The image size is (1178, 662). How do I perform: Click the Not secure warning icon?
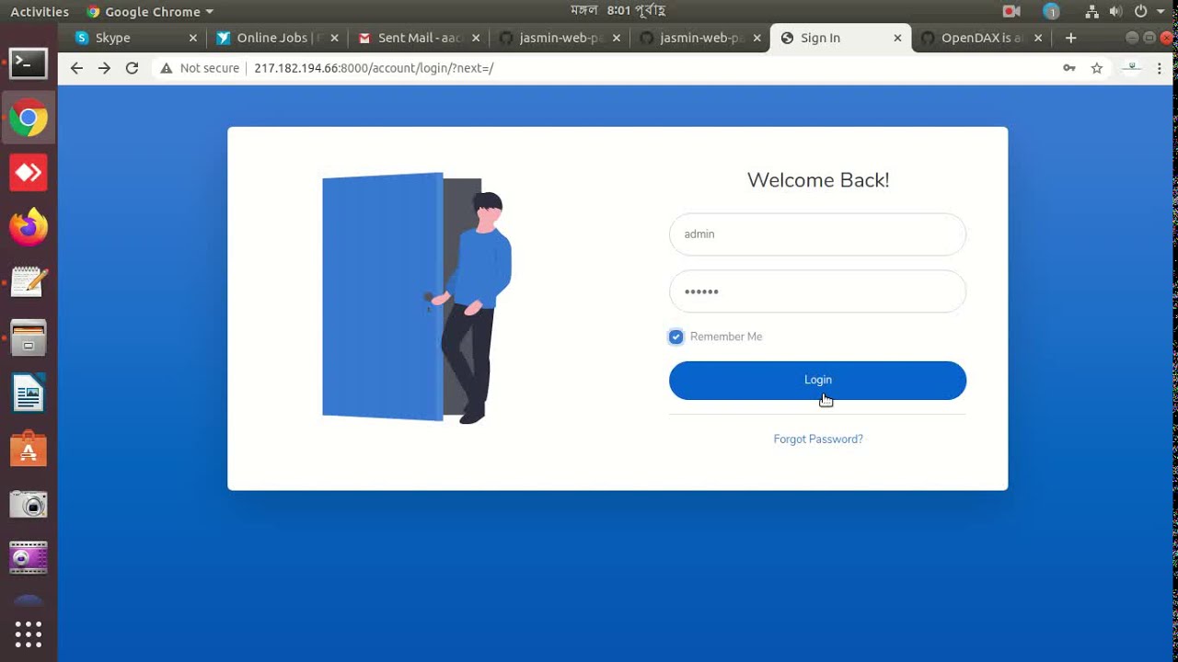(166, 68)
